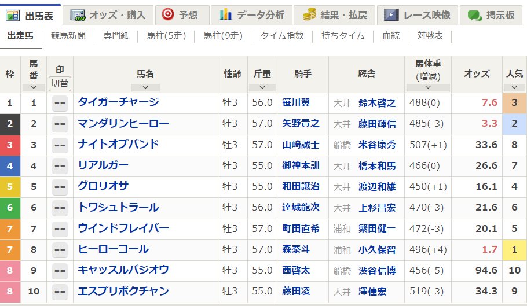Select the 専門紙 sub-tab
This screenshot has height=306, width=527.
tap(116, 35)
